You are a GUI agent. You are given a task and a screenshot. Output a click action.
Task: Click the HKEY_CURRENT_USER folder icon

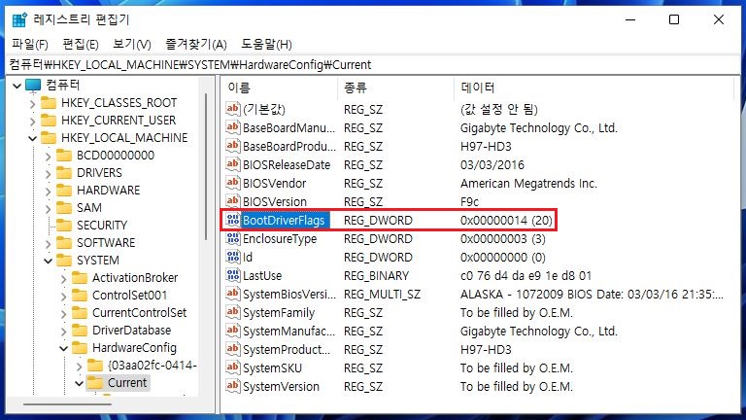[49, 120]
